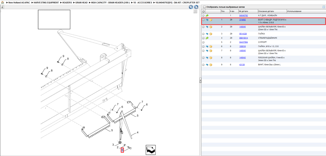
Task: Click the table settings icon at the parts list's right edge
Action: pos(323,7)
